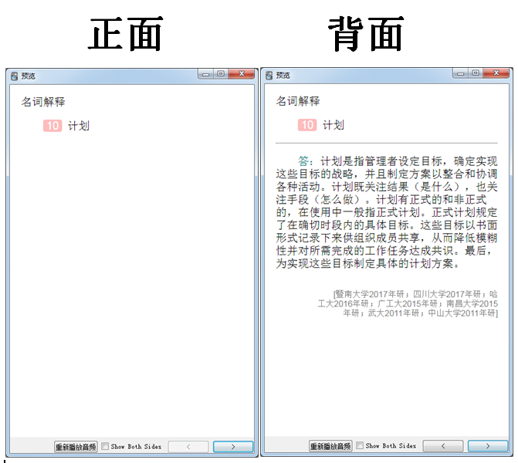Click the gray source citation starting 暨南大学2017年研
518x463 pixels.
click(408, 303)
